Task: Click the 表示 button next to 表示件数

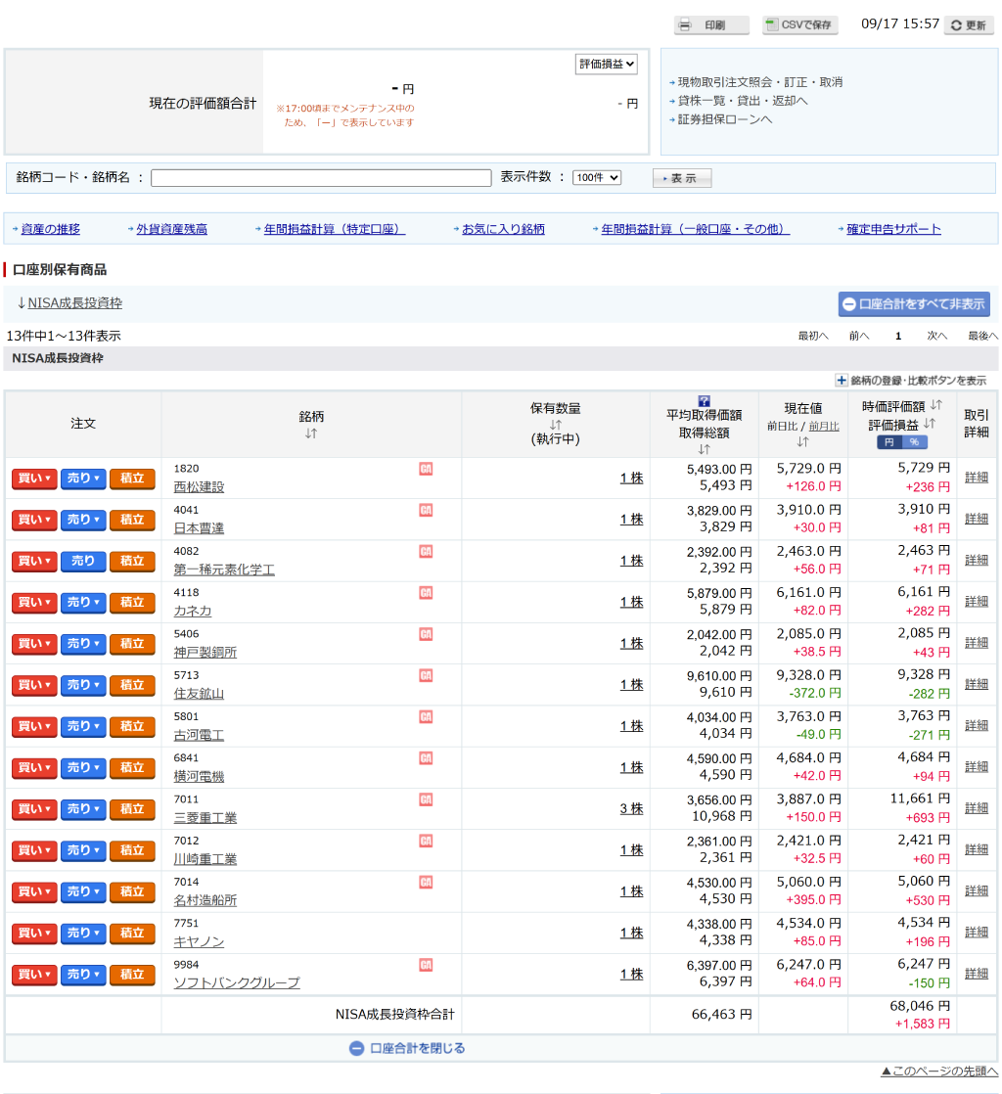Action: (682, 179)
